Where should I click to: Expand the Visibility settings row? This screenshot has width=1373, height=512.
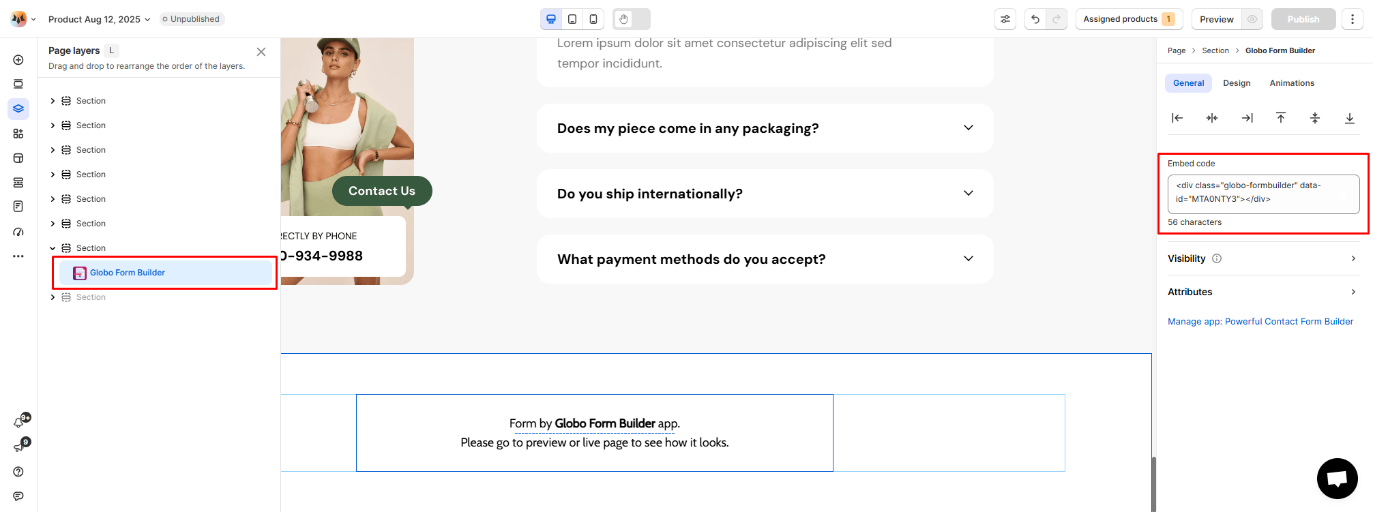pos(1263,258)
